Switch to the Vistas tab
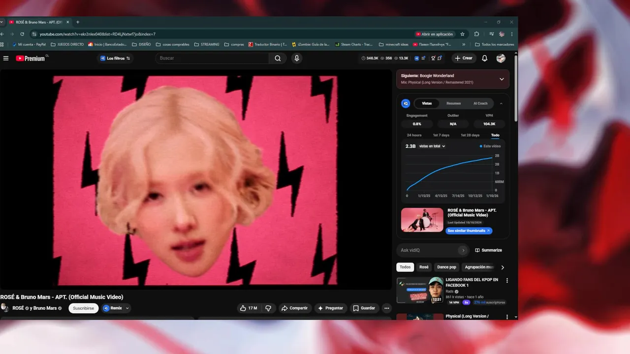 click(x=427, y=103)
